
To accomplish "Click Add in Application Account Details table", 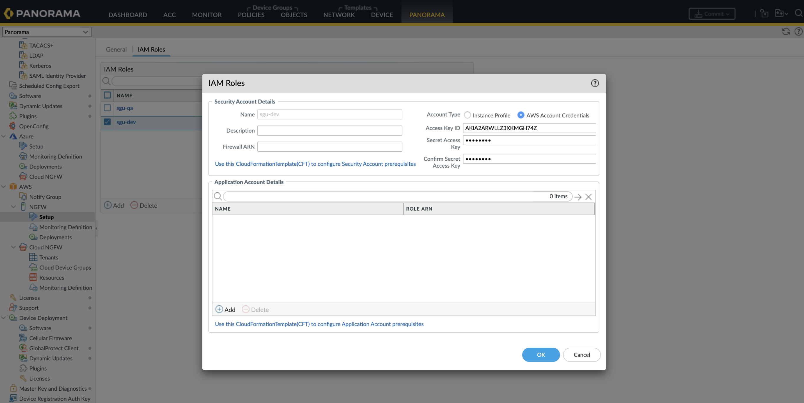I will pyautogui.click(x=225, y=309).
